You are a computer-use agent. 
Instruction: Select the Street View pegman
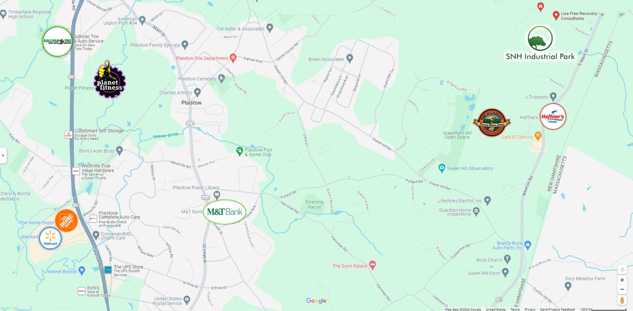click(622, 300)
